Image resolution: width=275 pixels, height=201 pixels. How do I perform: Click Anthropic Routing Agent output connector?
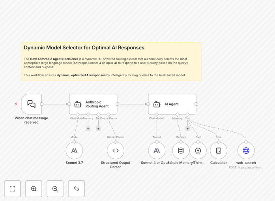tap(117, 104)
